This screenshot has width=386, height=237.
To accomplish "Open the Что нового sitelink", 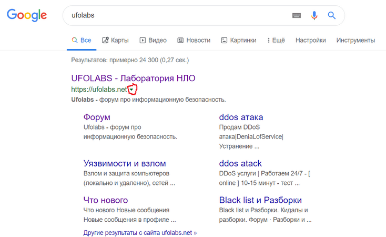I will point(106,200).
